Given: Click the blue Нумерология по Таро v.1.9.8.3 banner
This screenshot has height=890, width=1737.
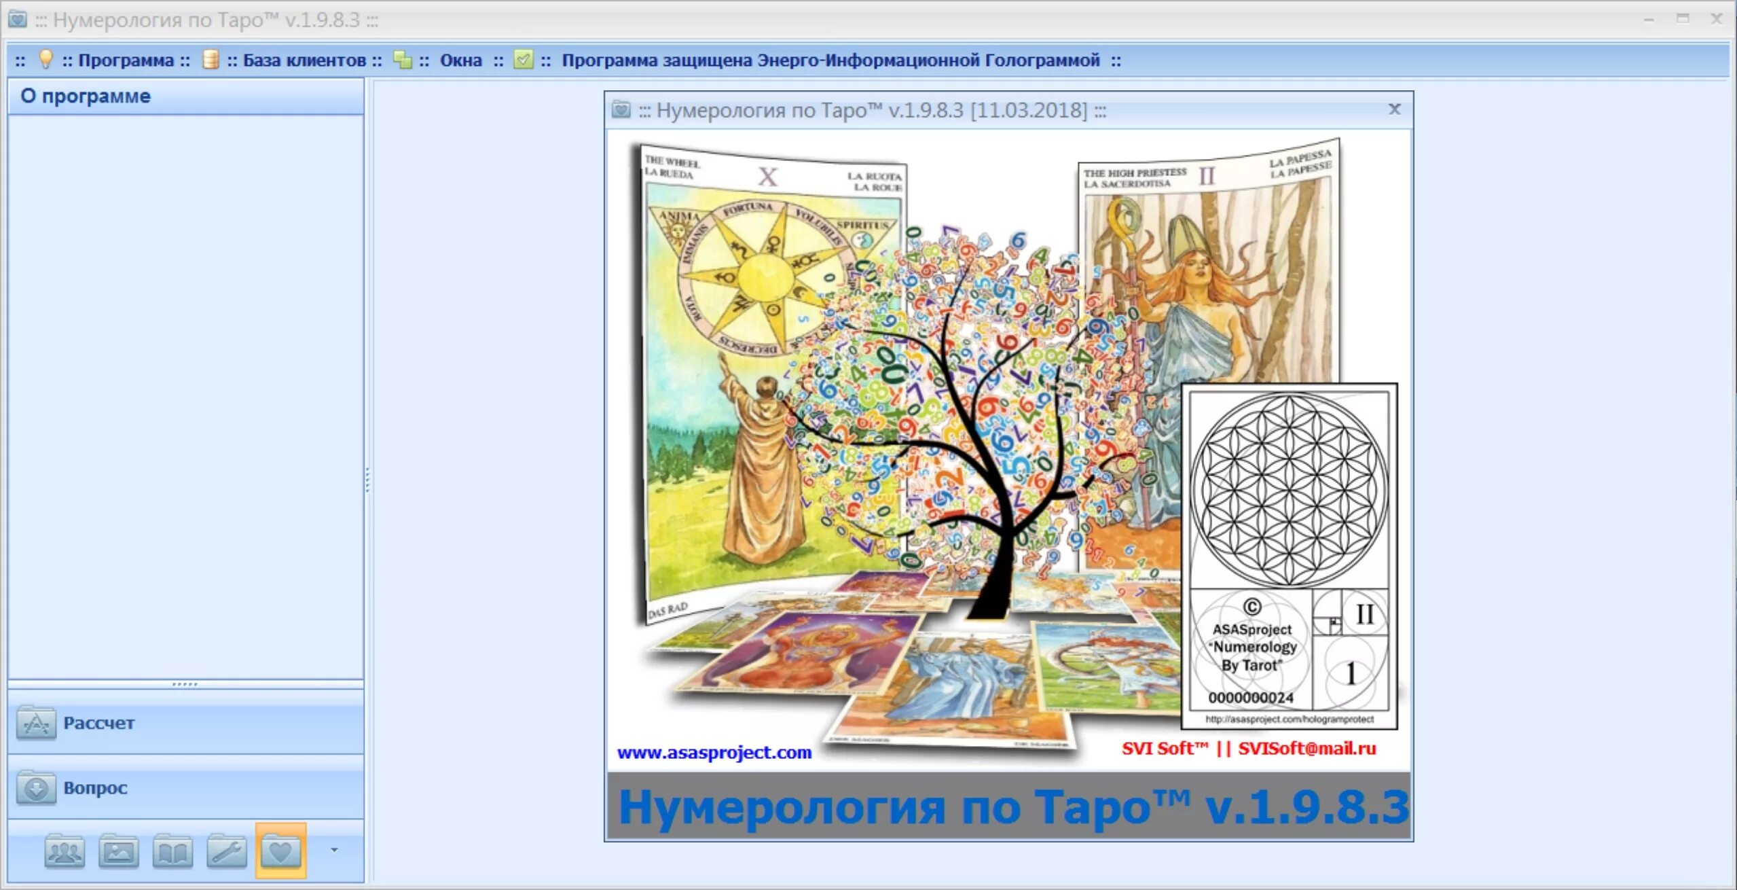Looking at the screenshot, I should (x=1009, y=805).
